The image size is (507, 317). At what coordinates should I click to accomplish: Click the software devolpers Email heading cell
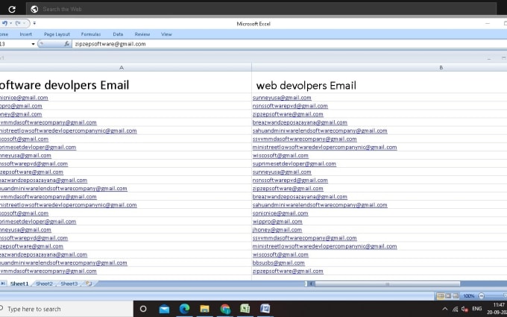pyautogui.click(x=125, y=82)
